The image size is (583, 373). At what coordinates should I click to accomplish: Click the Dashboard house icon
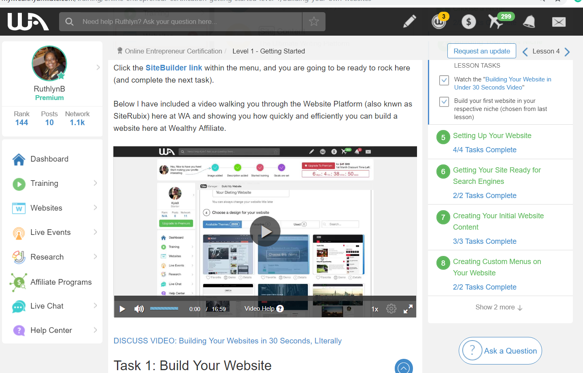coord(19,159)
